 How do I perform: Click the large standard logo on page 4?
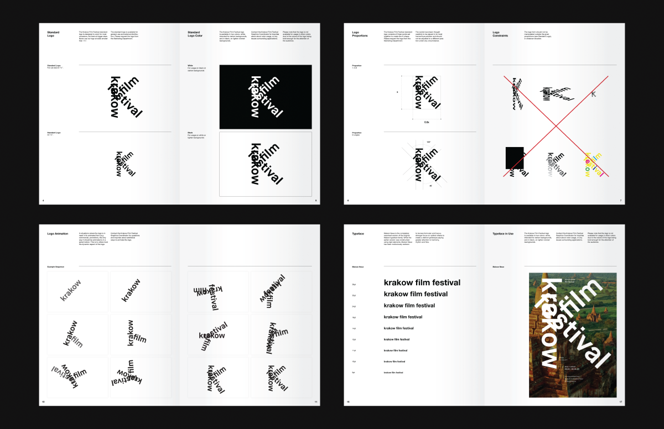pos(125,97)
